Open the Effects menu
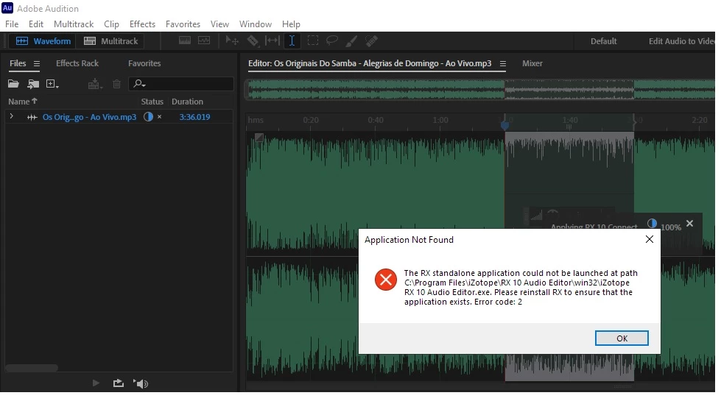 [x=142, y=24]
